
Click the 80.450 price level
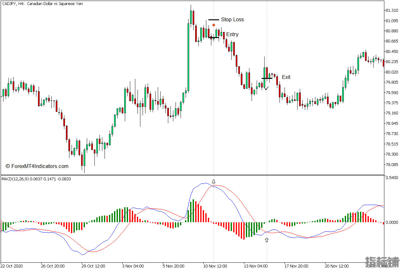pyautogui.click(x=392, y=52)
